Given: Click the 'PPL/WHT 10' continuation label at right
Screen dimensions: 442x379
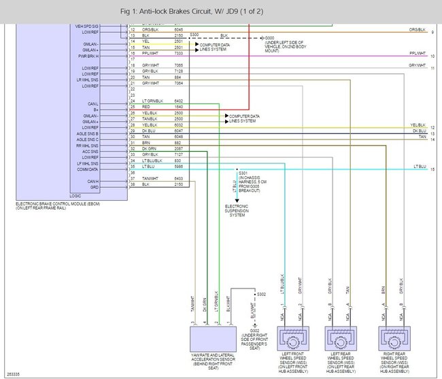Looking at the screenshot, I should coord(422,54).
